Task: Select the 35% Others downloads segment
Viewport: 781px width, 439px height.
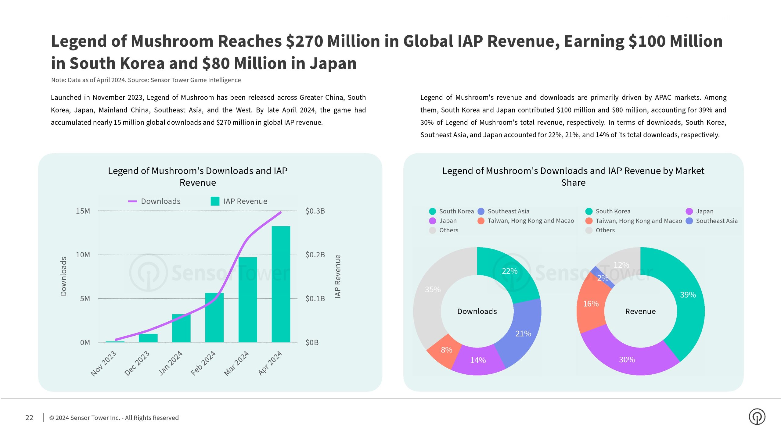Action: tap(433, 290)
